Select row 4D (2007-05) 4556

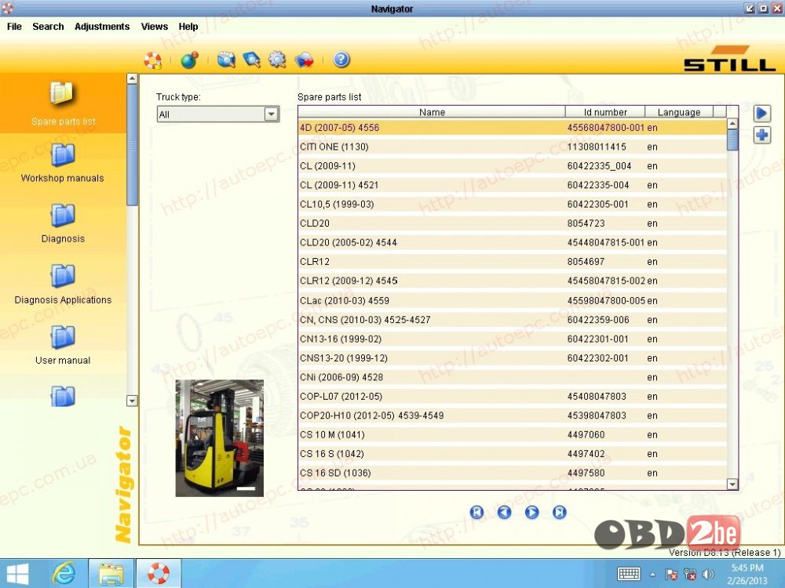pos(512,128)
